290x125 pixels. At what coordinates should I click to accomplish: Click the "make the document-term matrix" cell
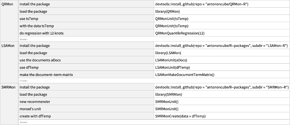(46, 75)
